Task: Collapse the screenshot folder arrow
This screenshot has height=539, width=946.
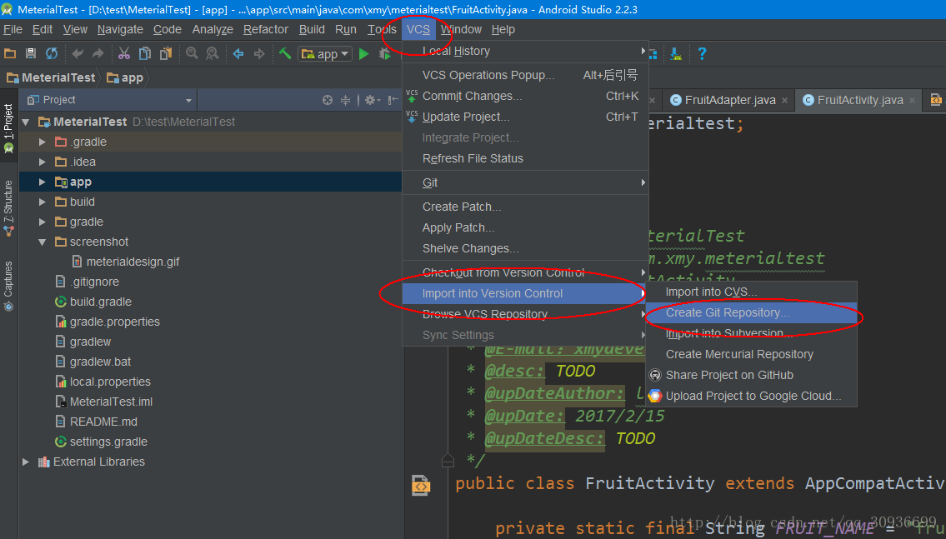Action: [43, 242]
